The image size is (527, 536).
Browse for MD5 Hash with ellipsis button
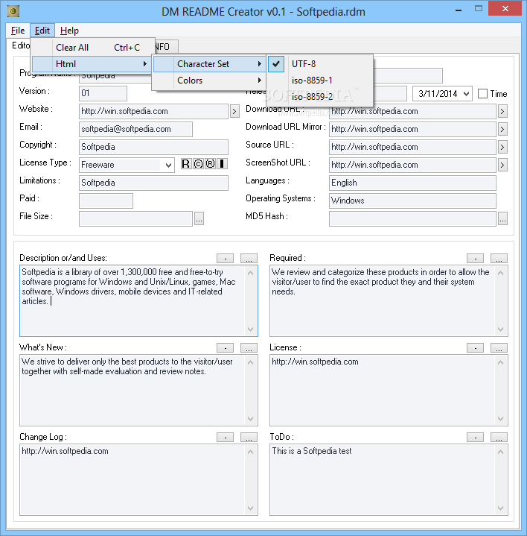(x=502, y=218)
